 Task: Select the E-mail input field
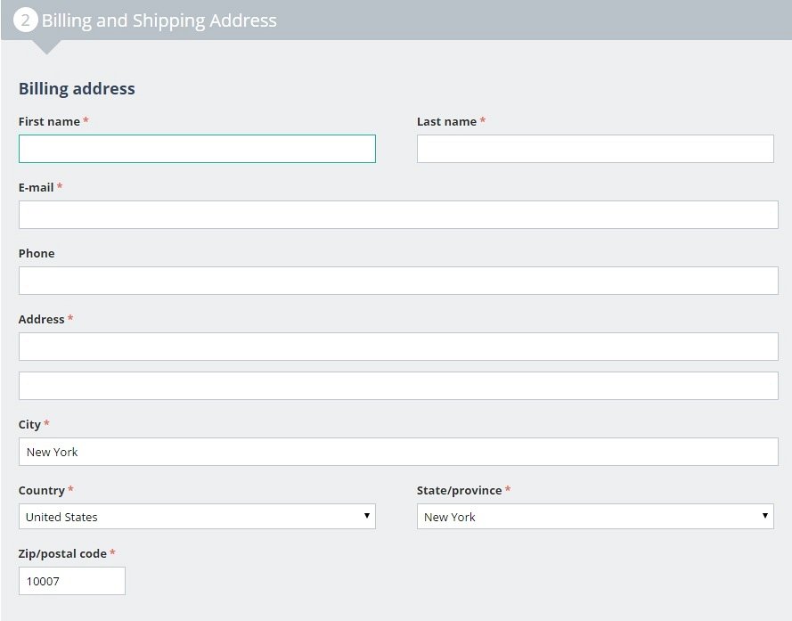coord(398,215)
